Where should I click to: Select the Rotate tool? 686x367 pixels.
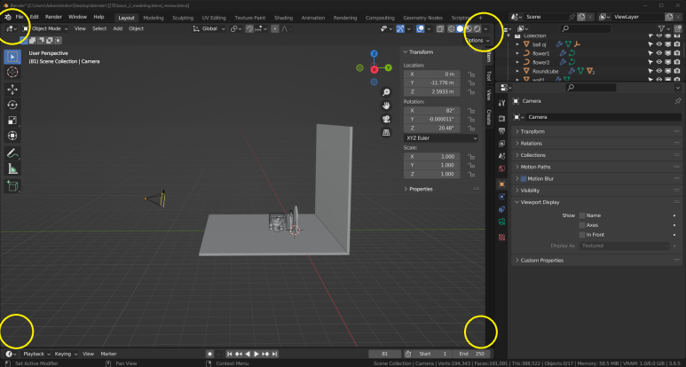point(12,105)
